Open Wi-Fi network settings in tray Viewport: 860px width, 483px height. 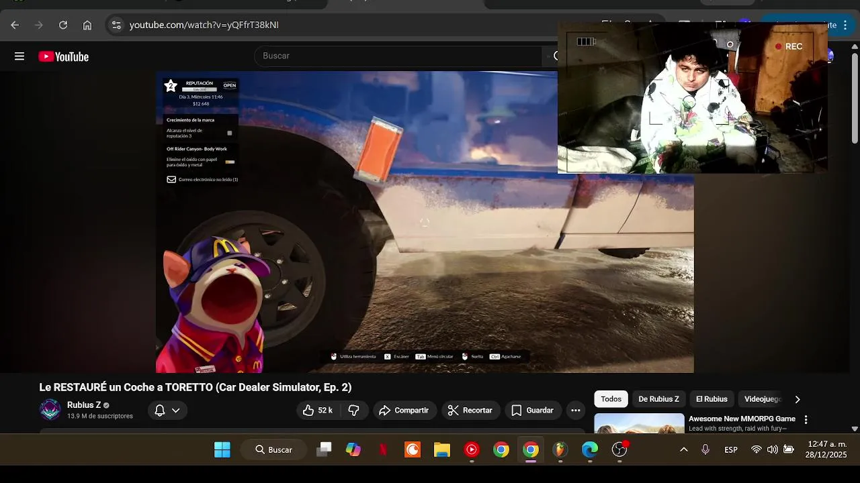coord(757,449)
